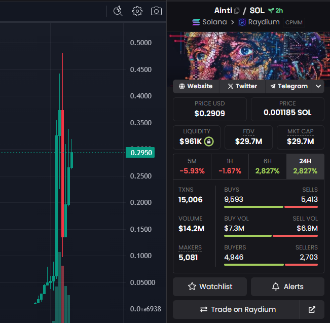Take chart snapshot with camera icon
Image resolution: width=330 pixels, height=323 pixels.
pyautogui.click(x=156, y=11)
